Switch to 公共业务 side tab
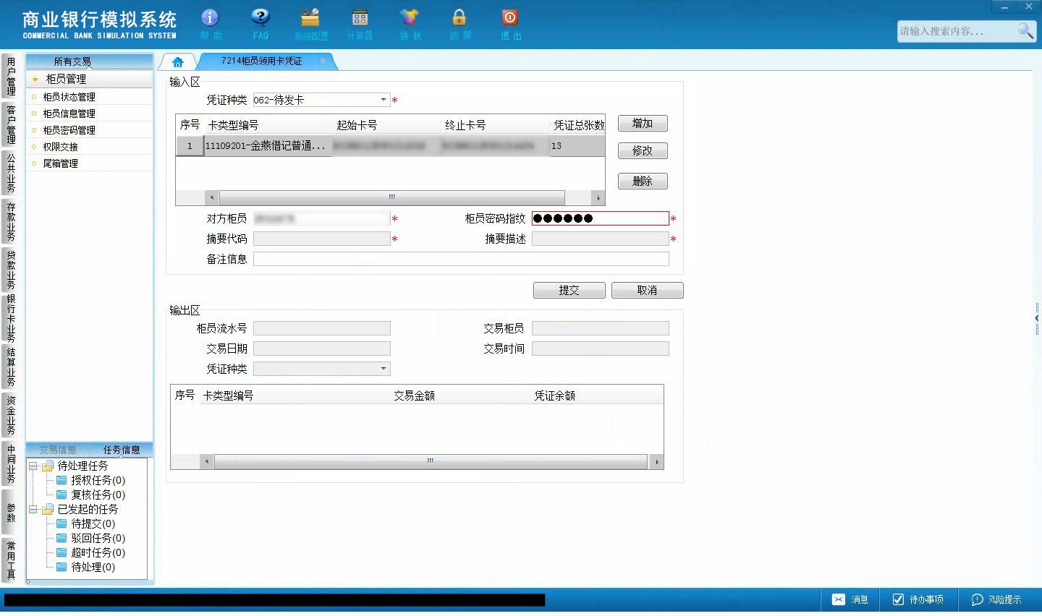The image size is (1042, 616). pyautogui.click(x=11, y=172)
